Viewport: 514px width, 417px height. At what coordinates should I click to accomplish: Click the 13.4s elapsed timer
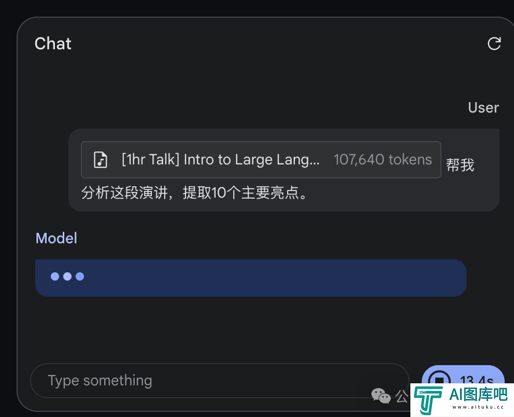coord(477,379)
